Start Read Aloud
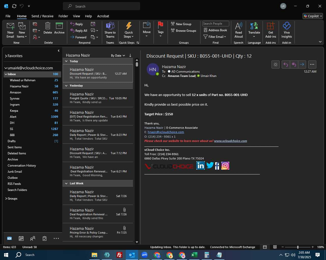Screen dimensions: 326x260 coord(239,30)
